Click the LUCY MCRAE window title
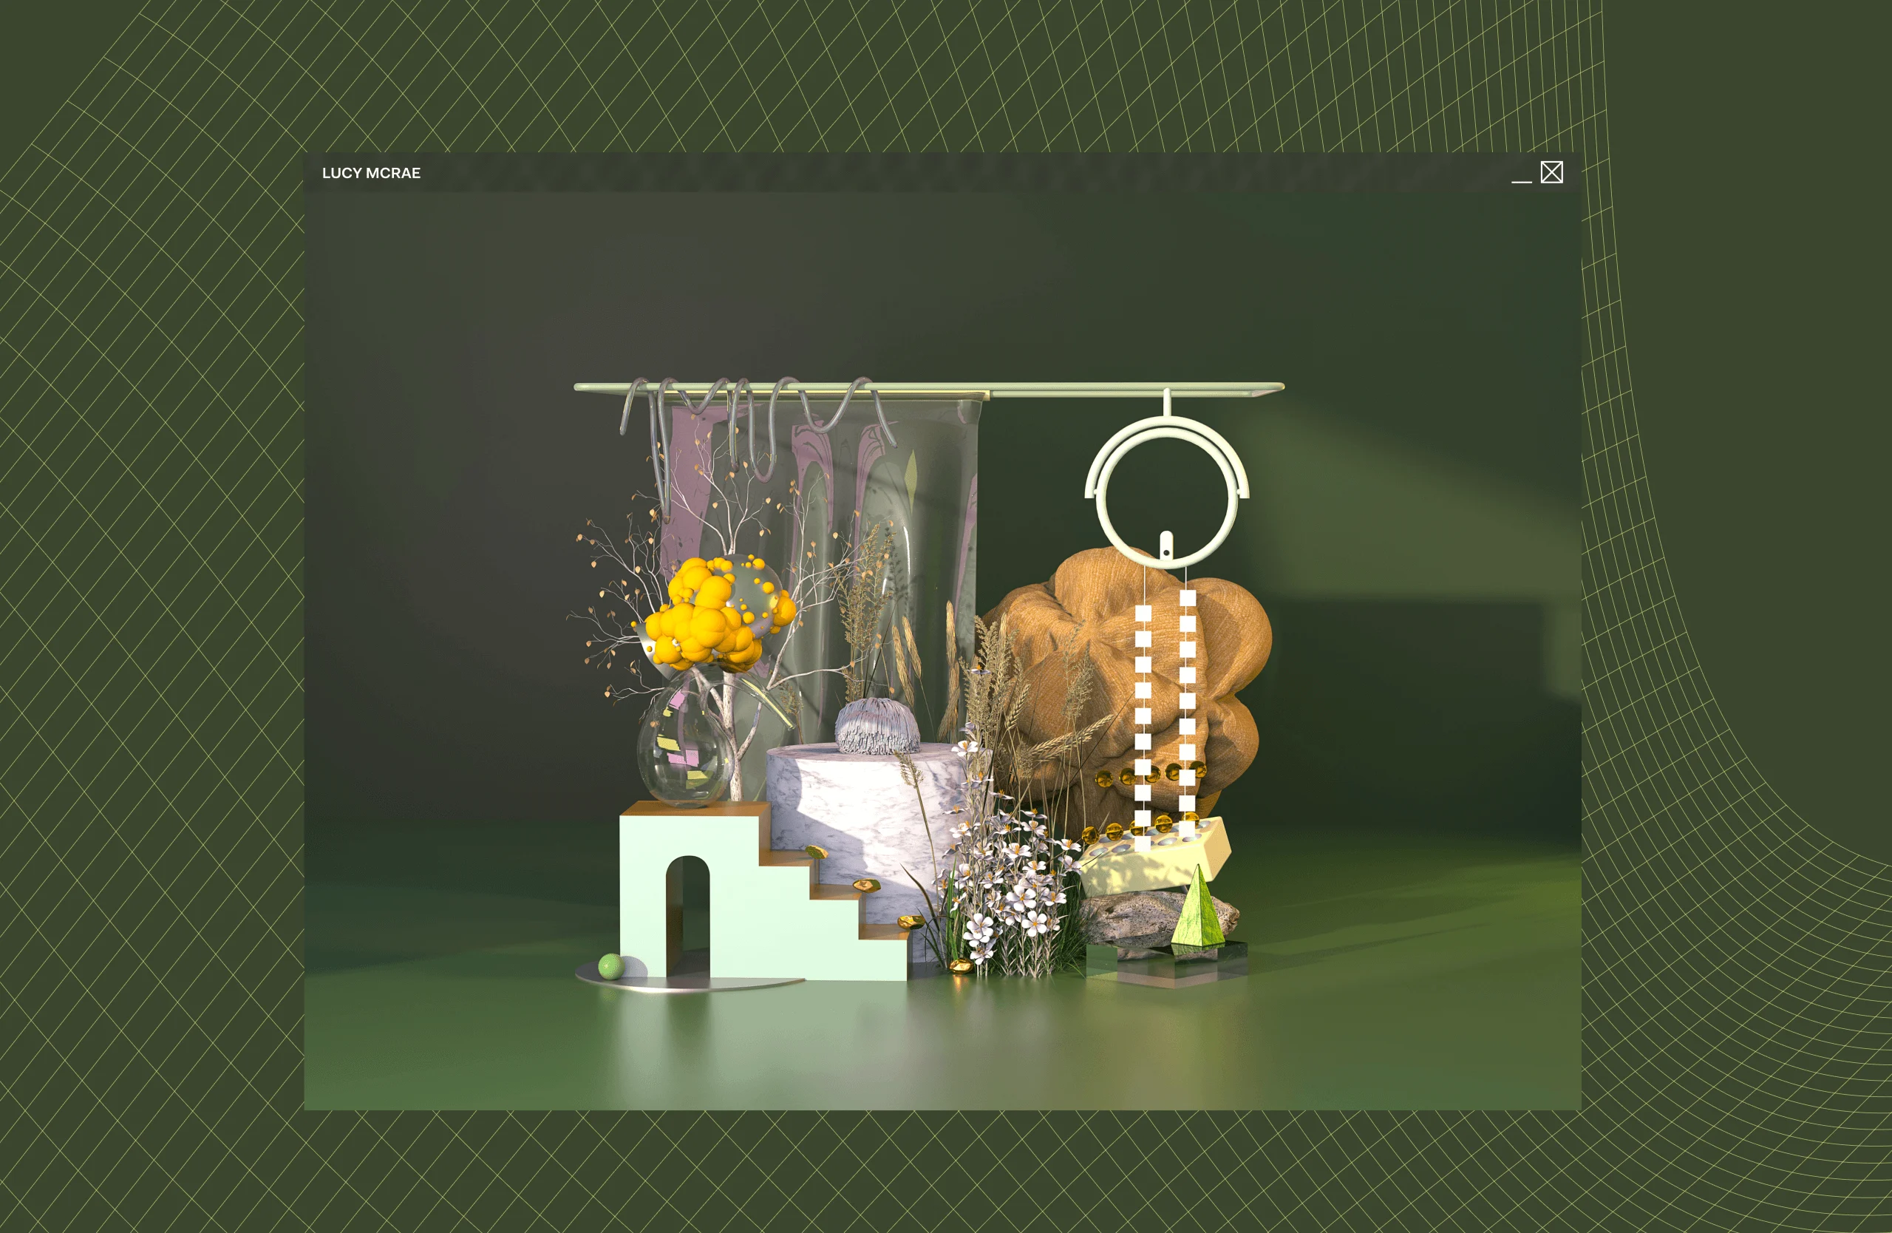This screenshot has width=1892, height=1233. pos(371,173)
